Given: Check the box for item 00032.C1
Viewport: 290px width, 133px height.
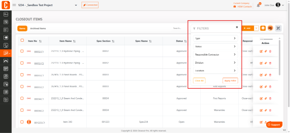Looking at the screenshot, I should 22,51.
